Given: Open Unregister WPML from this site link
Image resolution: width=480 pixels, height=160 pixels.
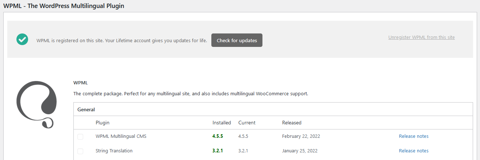Looking at the screenshot, I should pyautogui.click(x=422, y=37).
